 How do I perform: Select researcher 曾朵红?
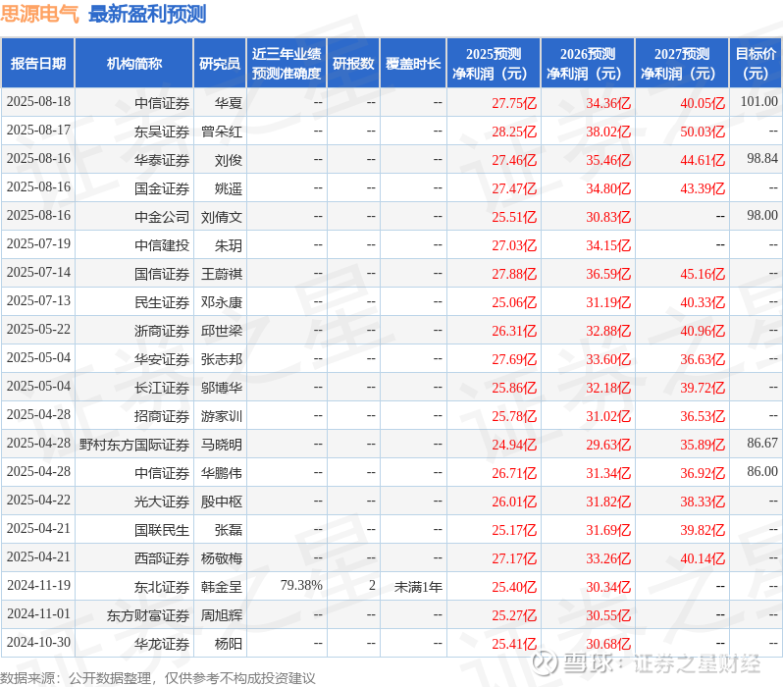221,132
